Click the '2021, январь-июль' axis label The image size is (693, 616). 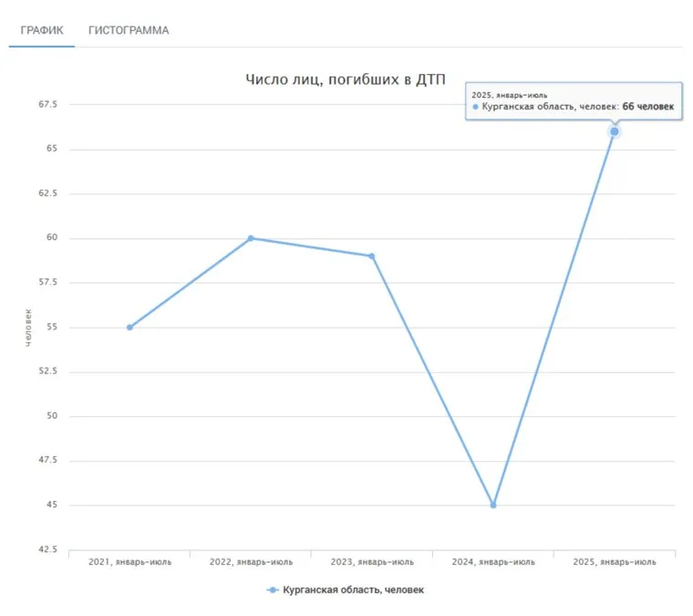[x=129, y=562]
